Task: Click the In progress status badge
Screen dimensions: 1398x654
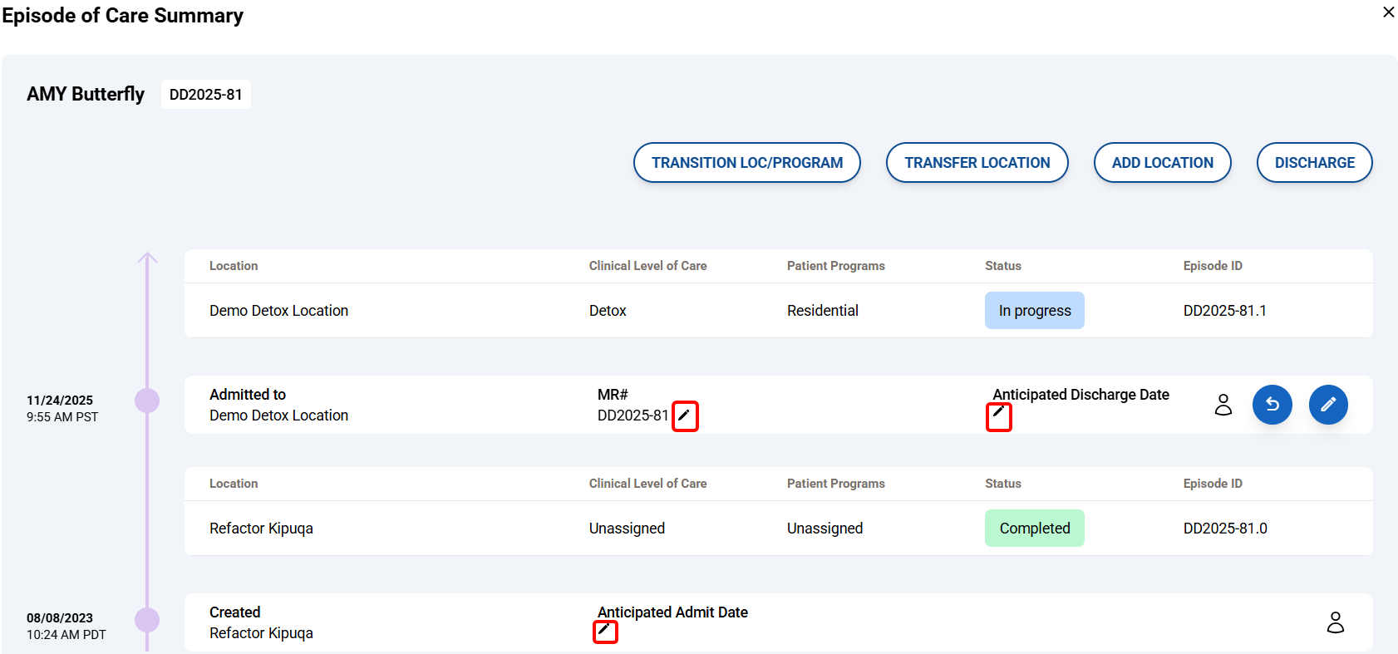Action: [1034, 311]
